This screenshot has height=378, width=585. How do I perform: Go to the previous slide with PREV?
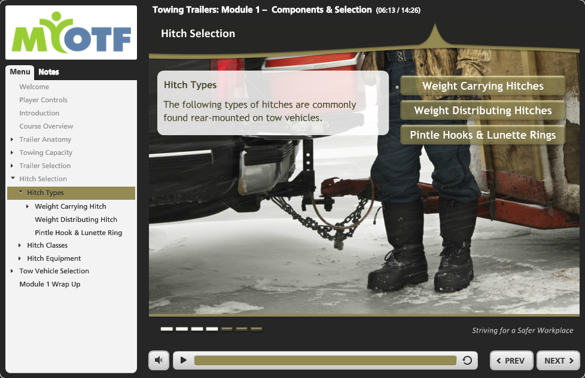tap(511, 361)
